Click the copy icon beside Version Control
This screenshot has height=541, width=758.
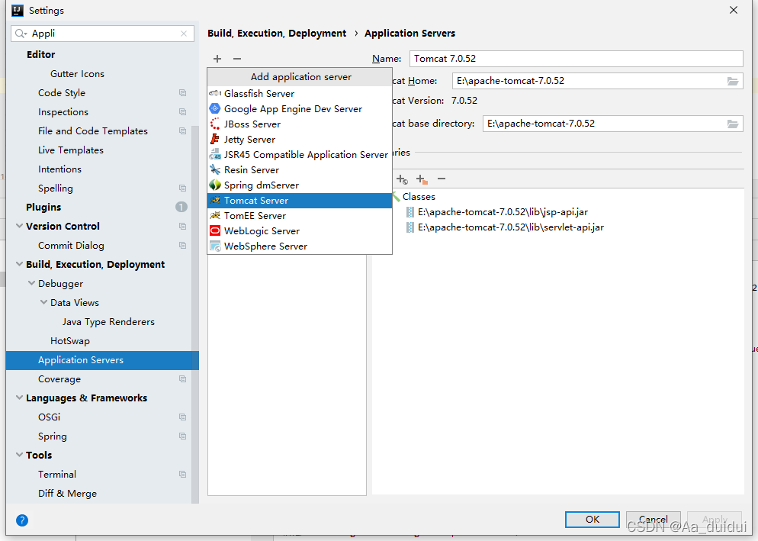point(182,227)
